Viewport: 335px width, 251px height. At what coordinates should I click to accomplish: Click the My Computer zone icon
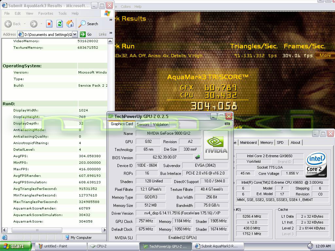67,237
